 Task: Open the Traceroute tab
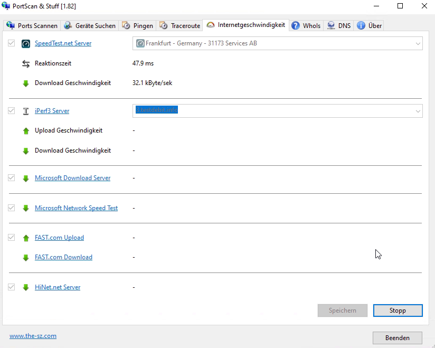pyautogui.click(x=180, y=25)
